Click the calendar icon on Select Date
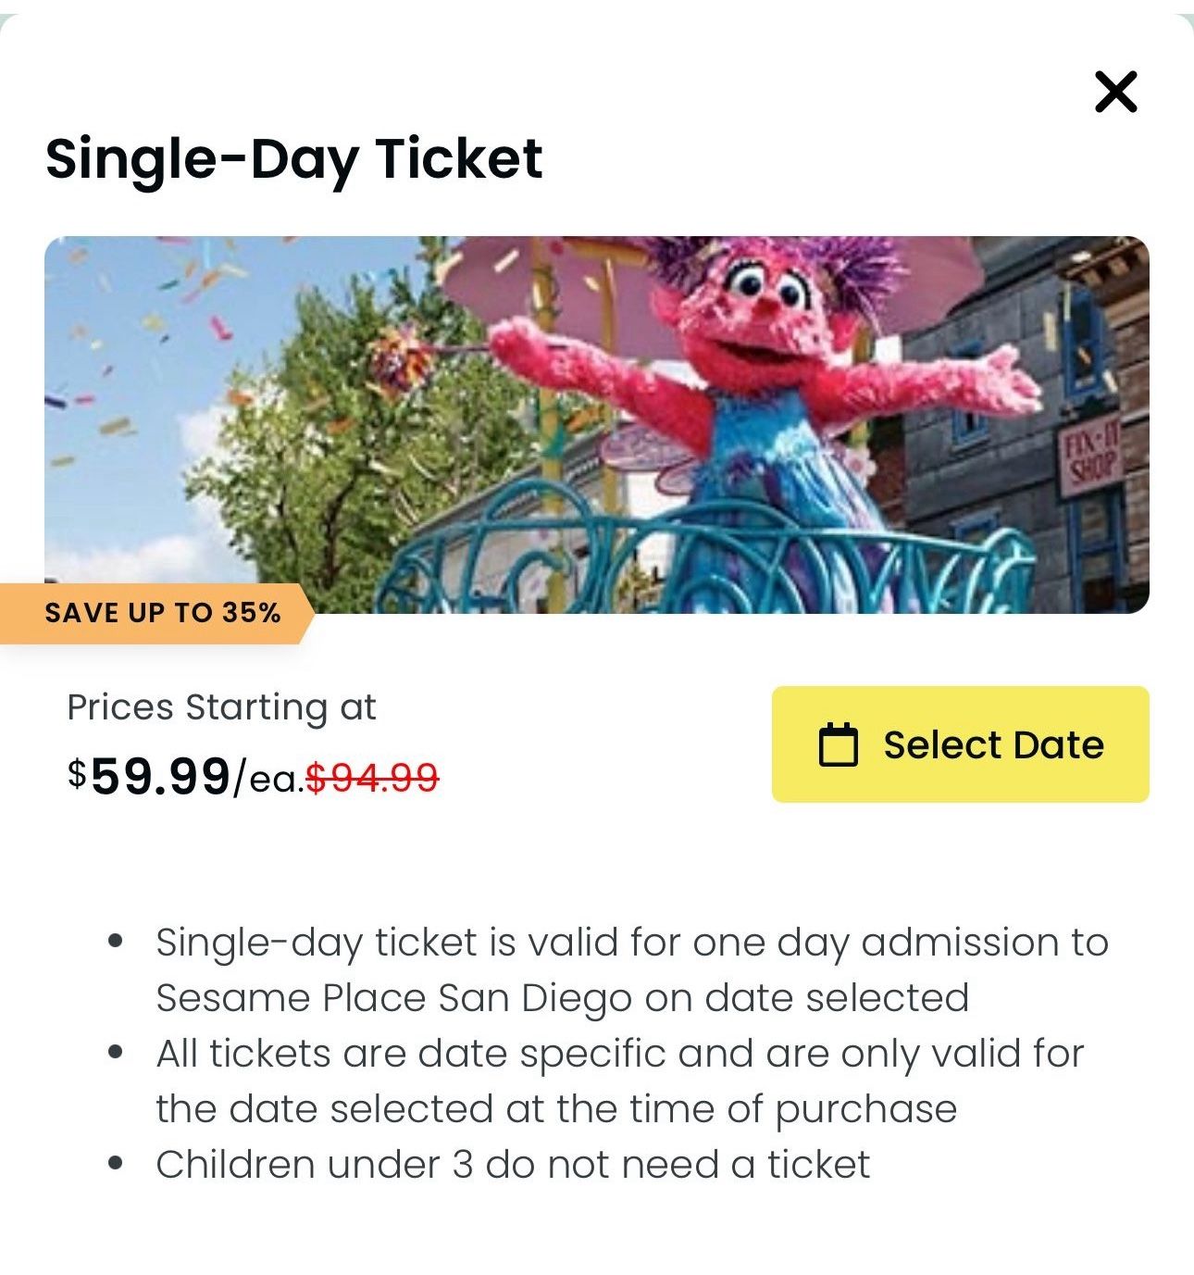This screenshot has width=1194, height=1275. [839, 745]
